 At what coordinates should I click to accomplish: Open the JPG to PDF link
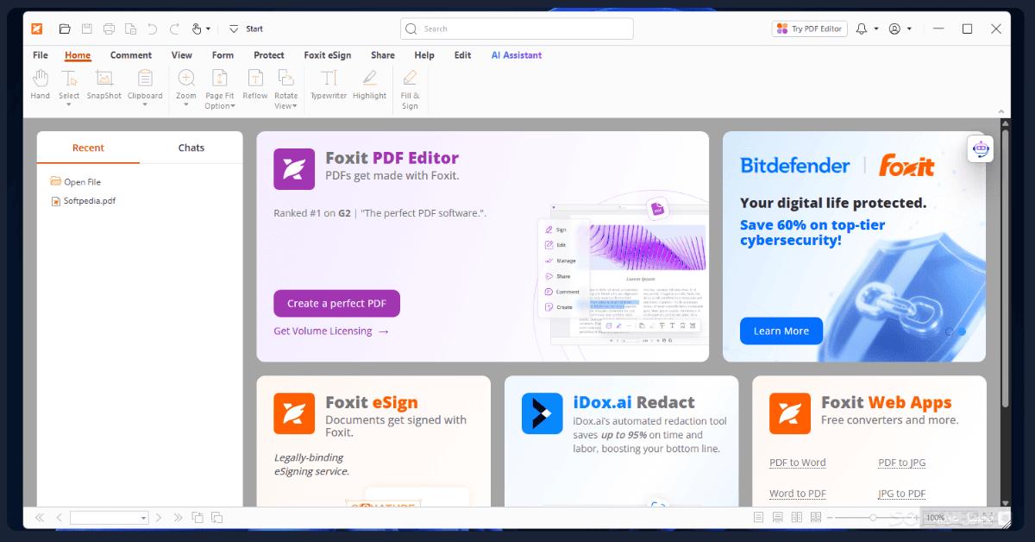[x=902, y=494]
